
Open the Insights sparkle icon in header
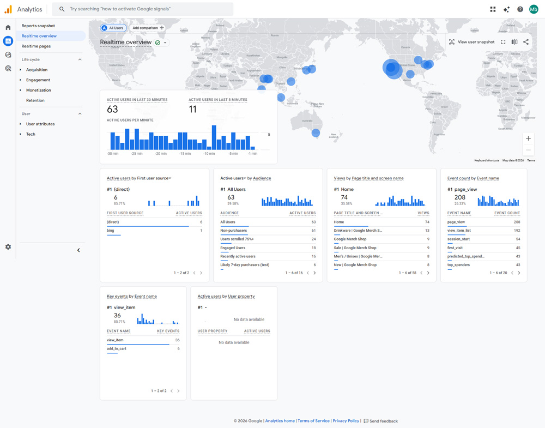[x=506, y=9]
